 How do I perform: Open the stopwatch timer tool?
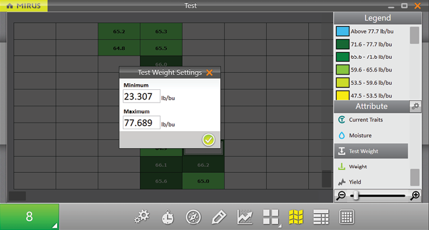point(167,217)
